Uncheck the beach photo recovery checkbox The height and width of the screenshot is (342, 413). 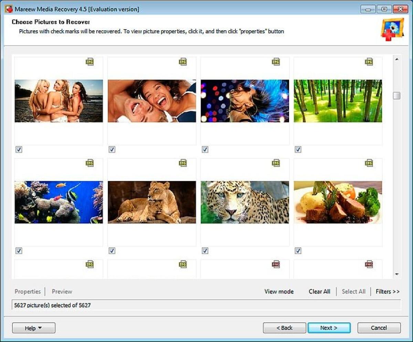click(x=19, y=149)
